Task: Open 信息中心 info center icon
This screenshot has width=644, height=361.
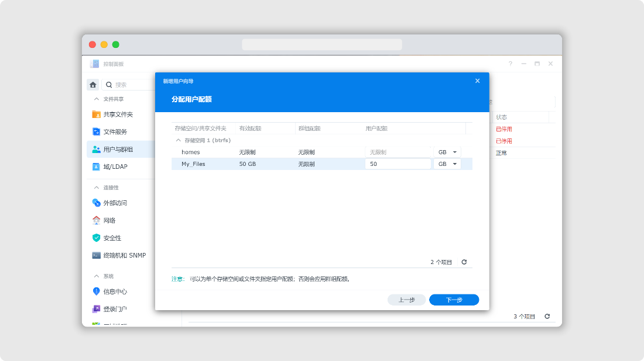Action: [97, 291]
